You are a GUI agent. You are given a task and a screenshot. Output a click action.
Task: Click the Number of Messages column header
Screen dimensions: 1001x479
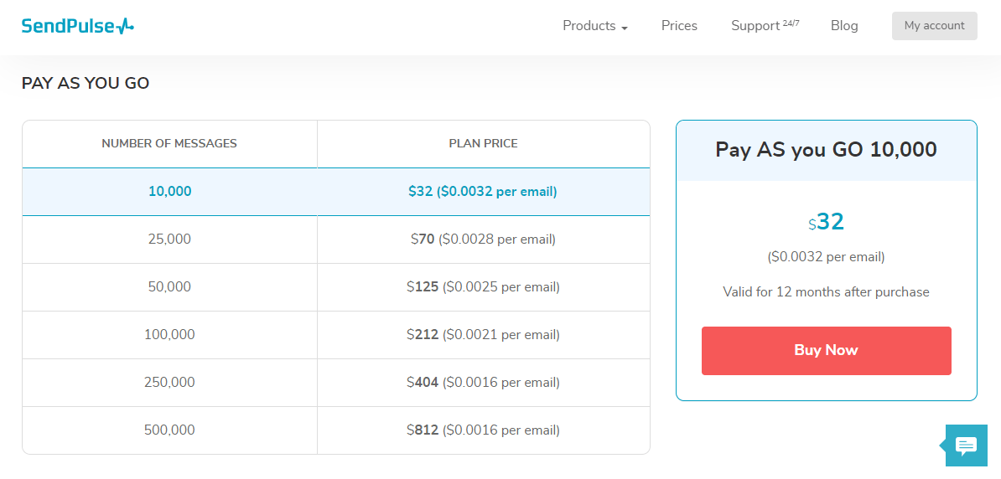click(169, 143)
